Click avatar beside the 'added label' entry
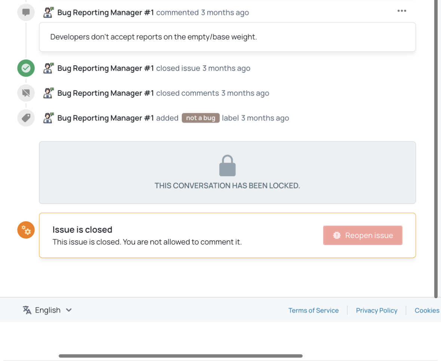The image size is (441, 361). [x=49, y=118]
